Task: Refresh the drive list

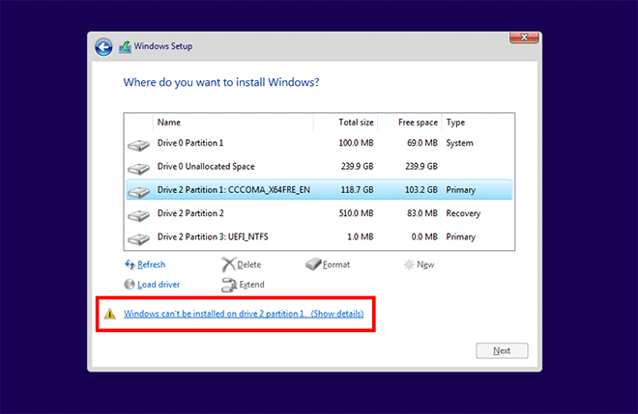Action: pos(152,264)
